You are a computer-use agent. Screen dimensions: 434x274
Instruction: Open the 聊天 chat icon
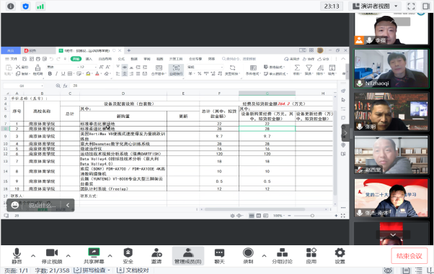219,252
